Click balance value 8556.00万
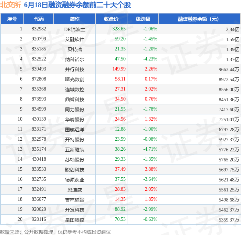Screen dimensions: 241x235 coord(229,90)
